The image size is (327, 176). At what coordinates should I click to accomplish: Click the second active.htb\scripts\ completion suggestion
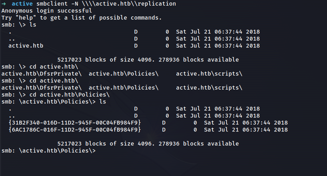point(209,88)
